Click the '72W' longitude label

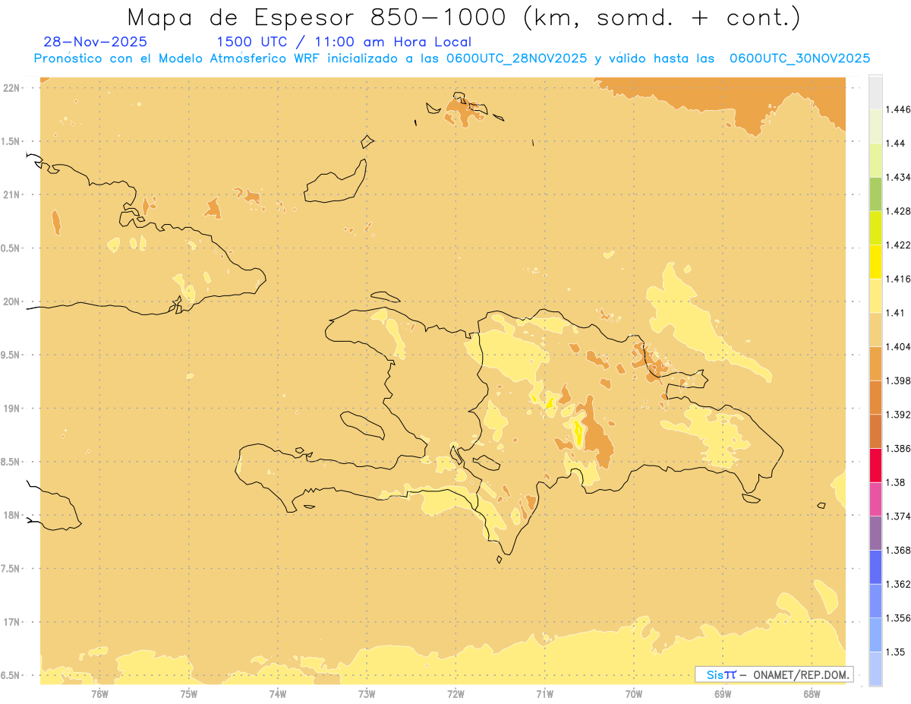click(x=455, y=694)
